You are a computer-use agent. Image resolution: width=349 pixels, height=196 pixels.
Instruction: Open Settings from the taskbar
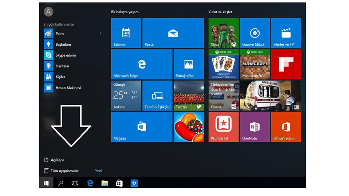pos(134,183)
